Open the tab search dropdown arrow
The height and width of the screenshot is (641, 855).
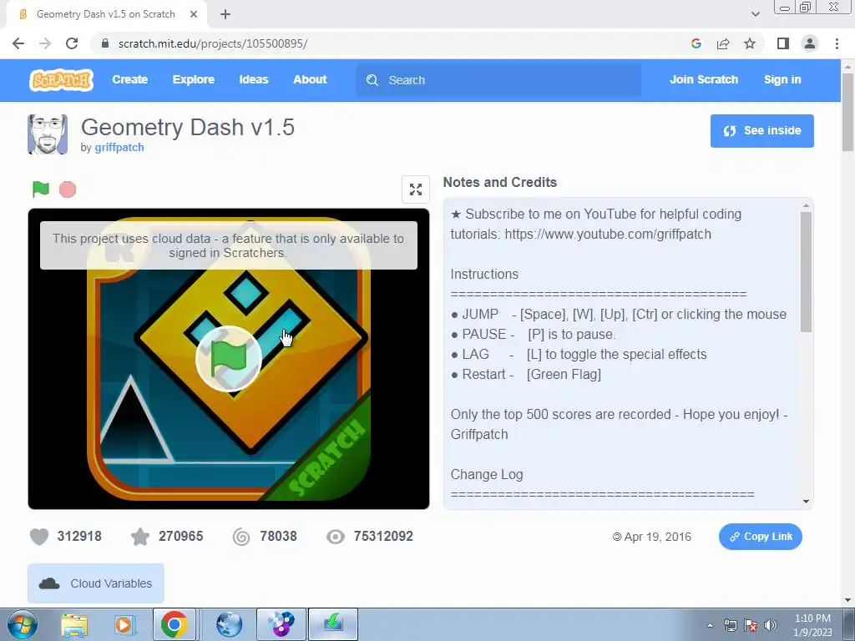coord(755,14)
